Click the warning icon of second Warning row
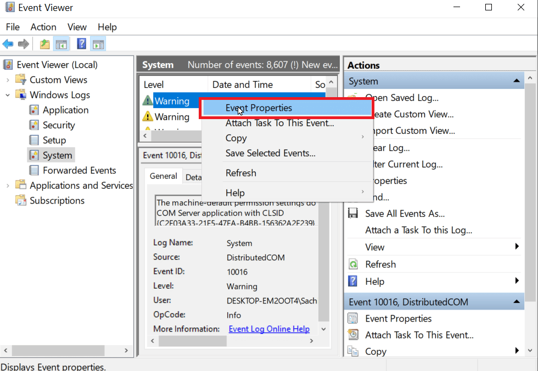 click(148, 116)
